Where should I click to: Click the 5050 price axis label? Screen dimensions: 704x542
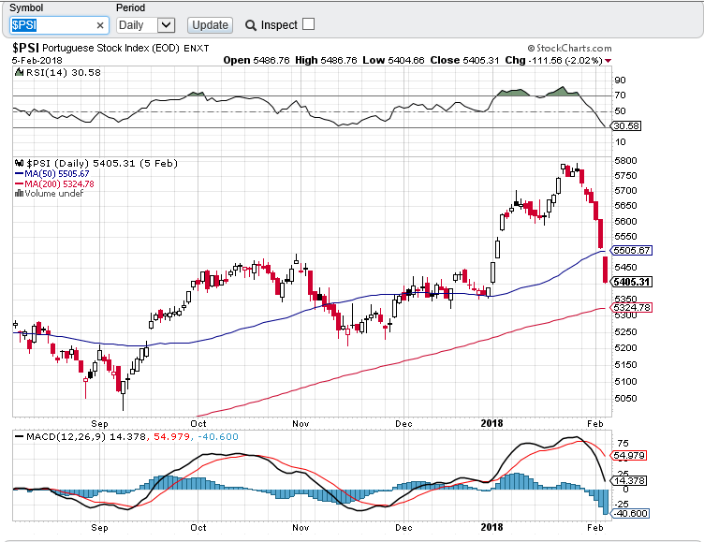(x=625, y=398)
